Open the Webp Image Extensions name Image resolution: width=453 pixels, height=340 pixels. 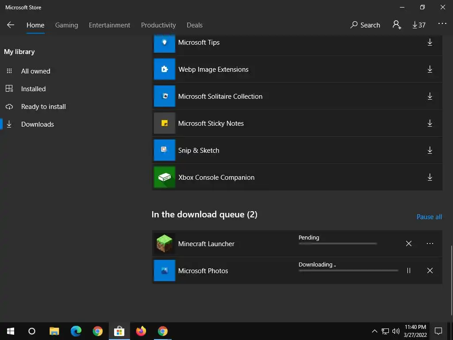pyautogui.click(x=213, y=70)
